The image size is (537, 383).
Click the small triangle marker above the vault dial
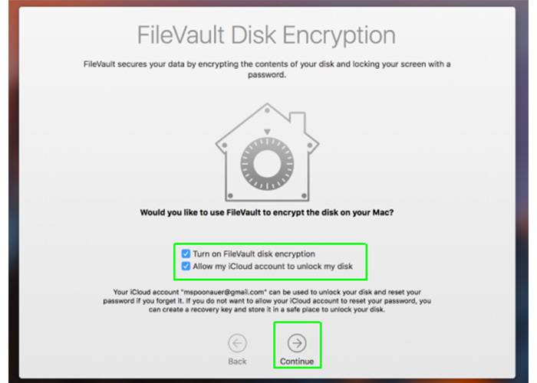tap(267, 132)
